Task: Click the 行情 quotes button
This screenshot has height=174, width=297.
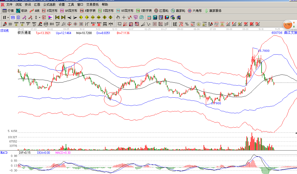Action: (8, 11)
